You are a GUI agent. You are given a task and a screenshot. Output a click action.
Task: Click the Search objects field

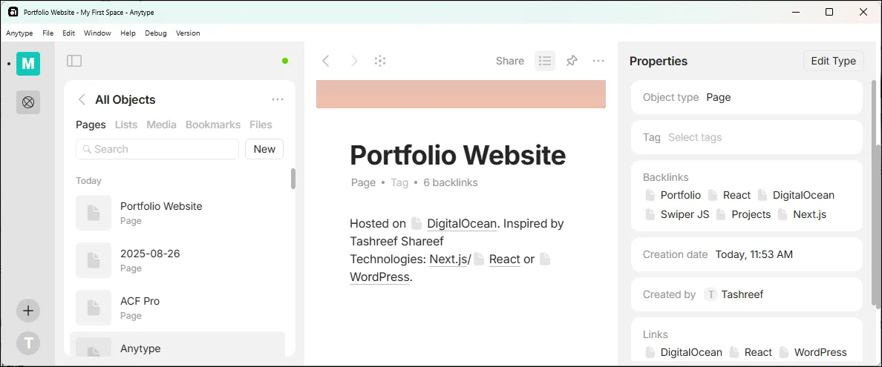tap(157, 149)
